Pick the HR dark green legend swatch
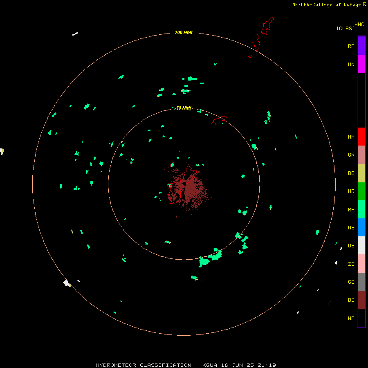 pos(361,191)
